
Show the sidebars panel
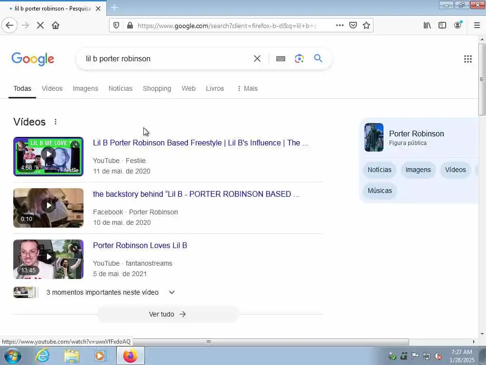click(x=442, y=26)
